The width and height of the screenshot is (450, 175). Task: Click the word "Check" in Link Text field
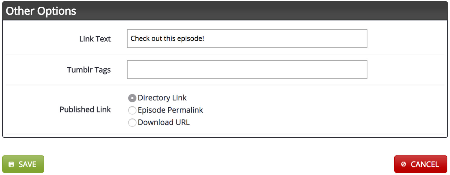(x=137, y=38)
